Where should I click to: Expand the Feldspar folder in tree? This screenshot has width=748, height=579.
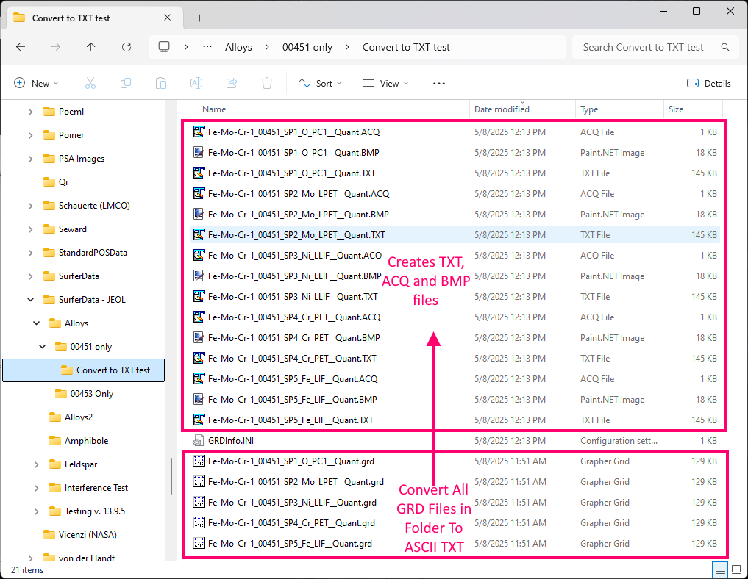(x=37, y=464)
